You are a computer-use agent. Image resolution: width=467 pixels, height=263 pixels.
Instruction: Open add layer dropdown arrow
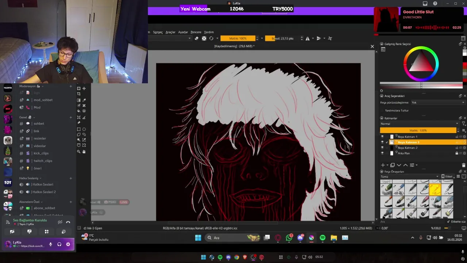point(387,165)
